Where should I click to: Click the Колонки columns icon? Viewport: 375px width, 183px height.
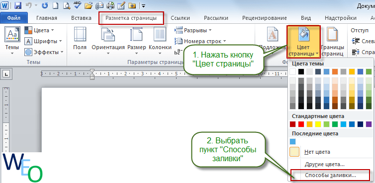[x=160, y=34]
